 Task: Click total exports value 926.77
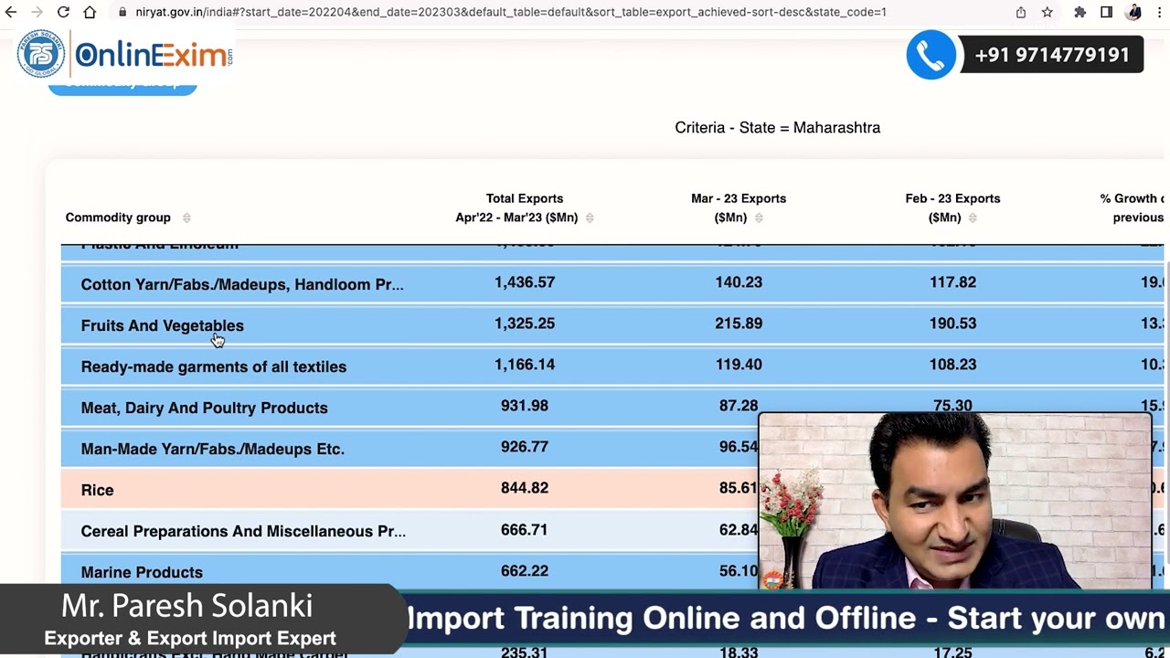(525, 447)
